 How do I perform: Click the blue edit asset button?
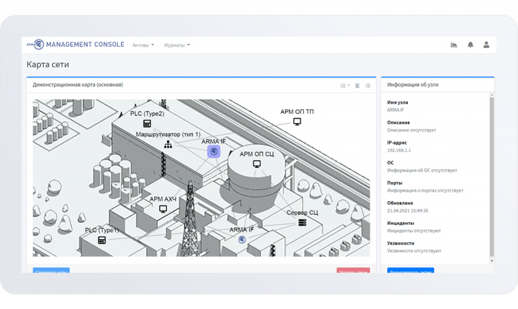coord(411,271)
